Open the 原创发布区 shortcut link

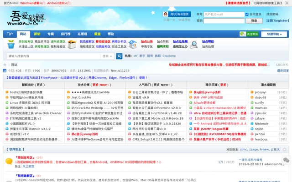tap(26, 41)
